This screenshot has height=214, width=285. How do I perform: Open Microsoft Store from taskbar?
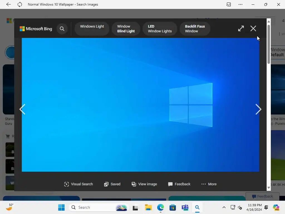point(173,207)
